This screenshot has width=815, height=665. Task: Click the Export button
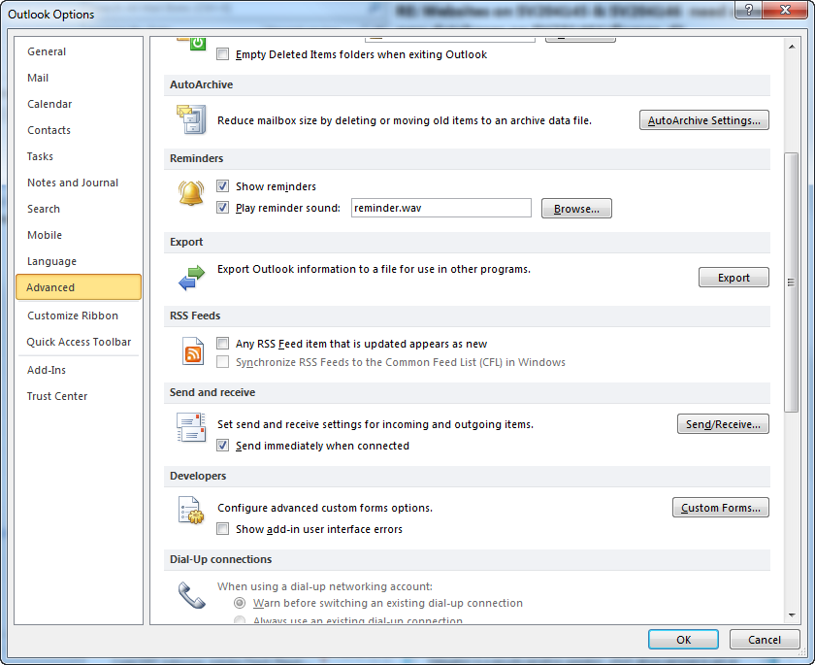[733, 278]
